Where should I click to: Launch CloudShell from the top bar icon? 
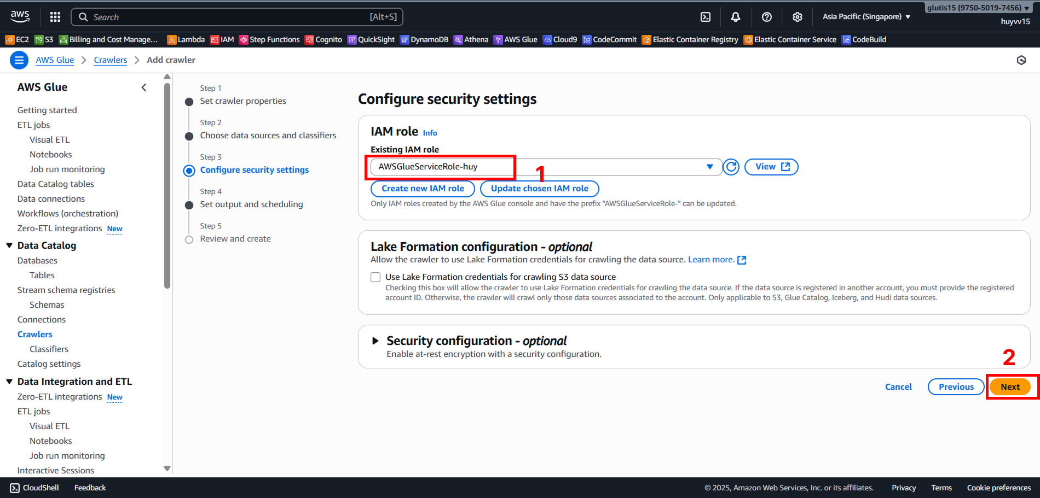click(706, 17)
